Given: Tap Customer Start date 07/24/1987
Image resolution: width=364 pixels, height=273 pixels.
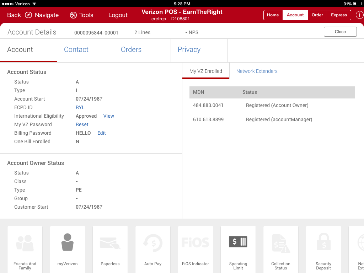Looking at the screenshot, I should (x=89, y=207).
